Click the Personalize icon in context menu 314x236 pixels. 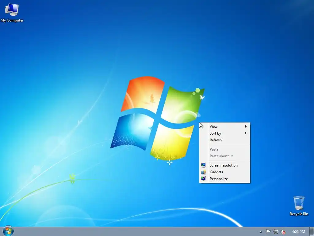pyautogui.click(x=203, y=179)
